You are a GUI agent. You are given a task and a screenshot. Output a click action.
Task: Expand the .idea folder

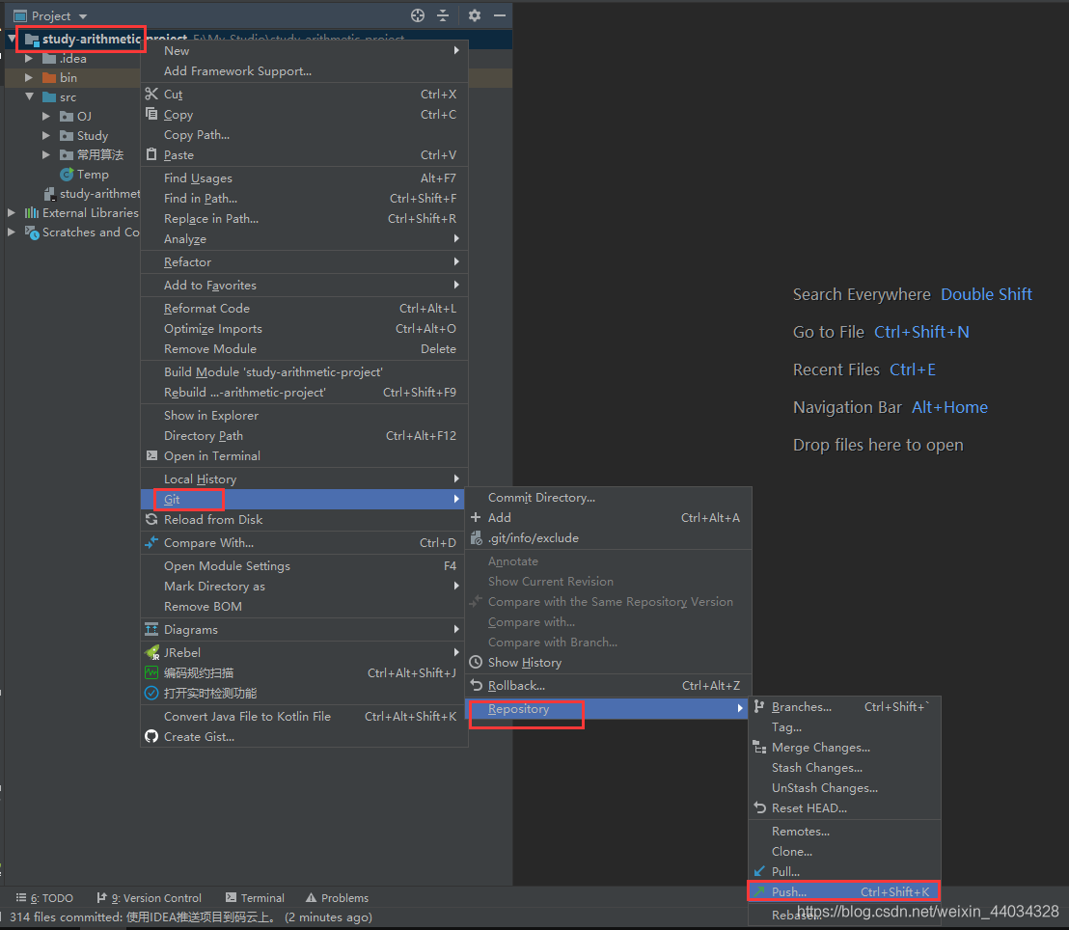coord(29,59)
